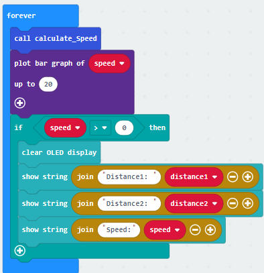Image resolution: width=264 pixels, height=273 pixels.
Task: Click plus icon below the if block
Action: pos(20,250)
